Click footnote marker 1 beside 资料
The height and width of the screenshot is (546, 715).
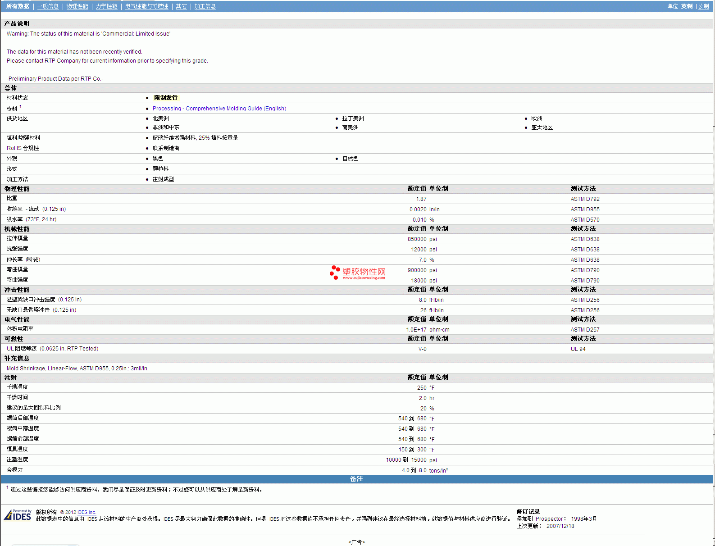pyautogui.click(x=20, y=107)
